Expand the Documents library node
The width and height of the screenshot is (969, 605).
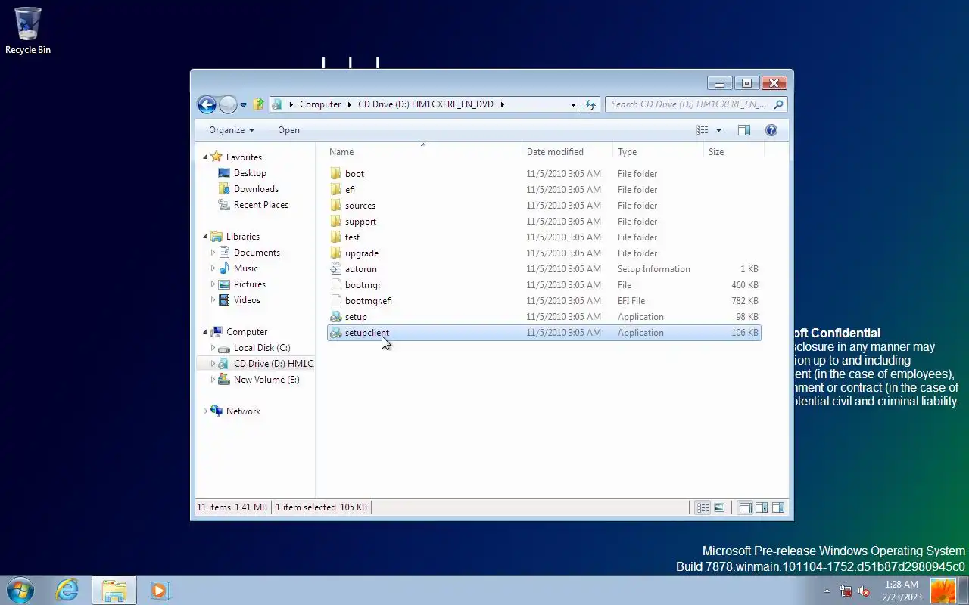pos(213,253)
